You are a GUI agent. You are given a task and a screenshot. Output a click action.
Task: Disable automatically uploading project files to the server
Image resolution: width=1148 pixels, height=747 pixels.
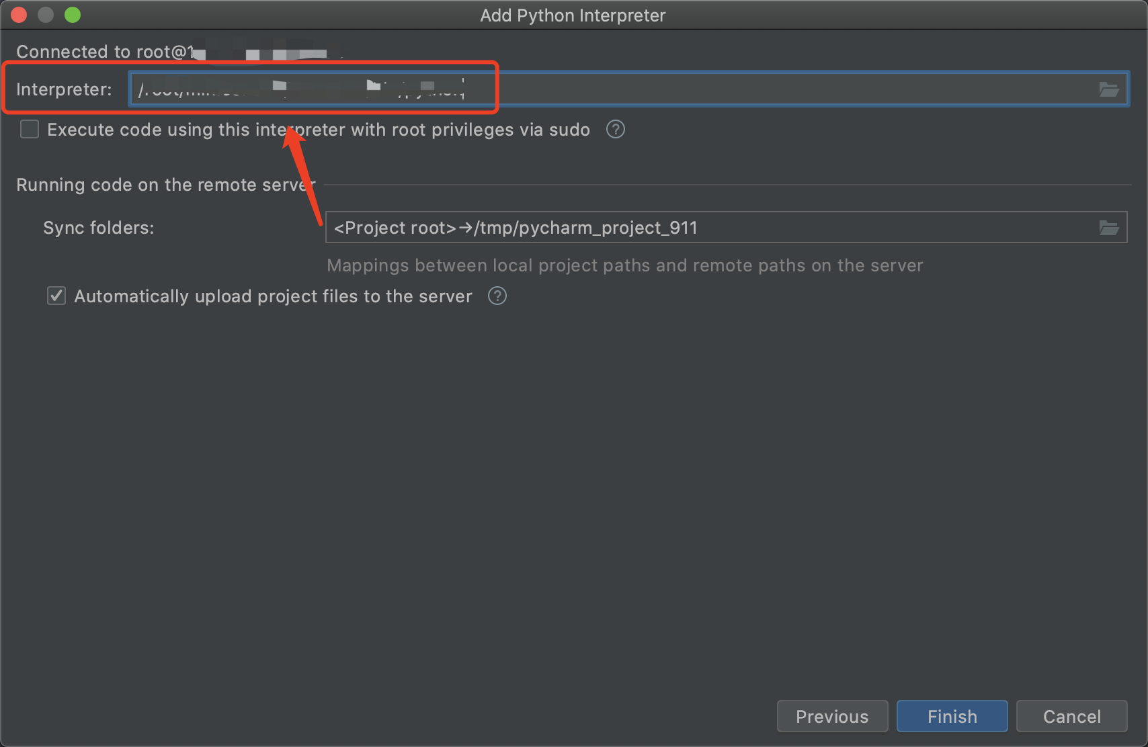(56, 296)
